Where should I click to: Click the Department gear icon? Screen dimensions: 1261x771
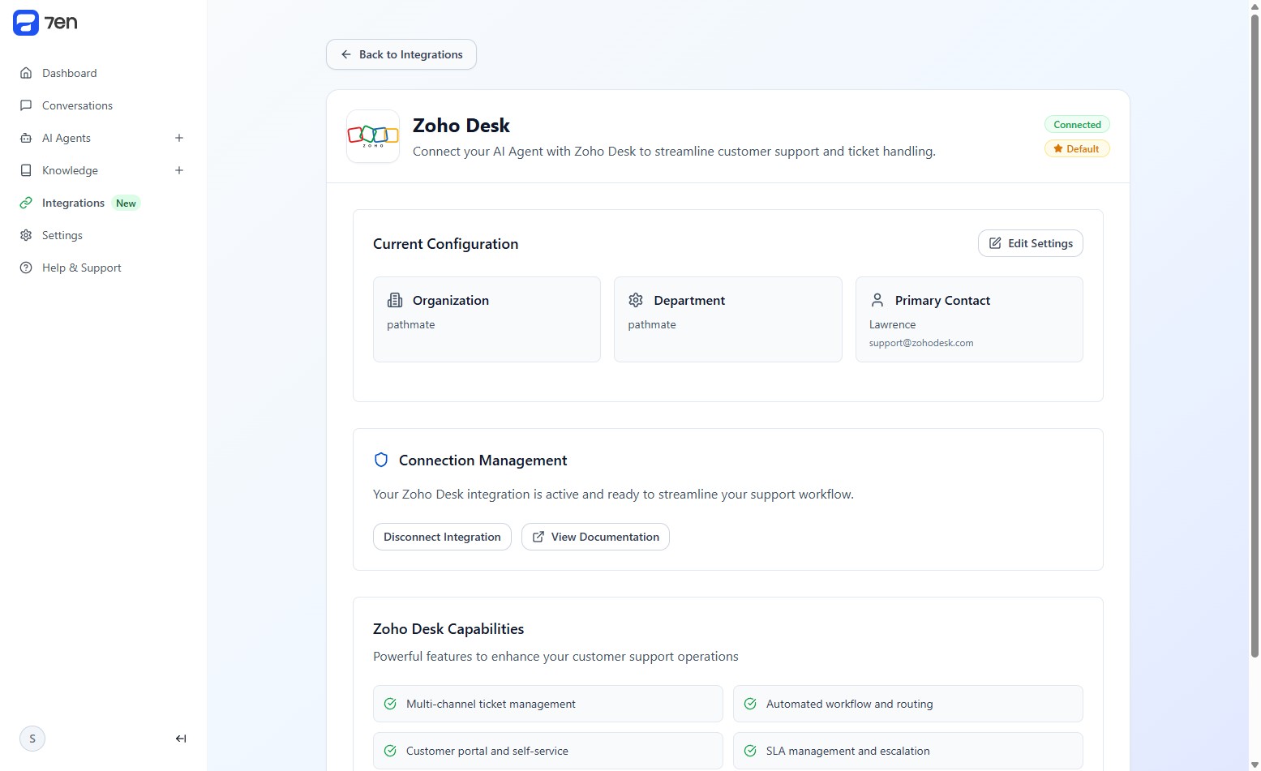tap(636, 300)
